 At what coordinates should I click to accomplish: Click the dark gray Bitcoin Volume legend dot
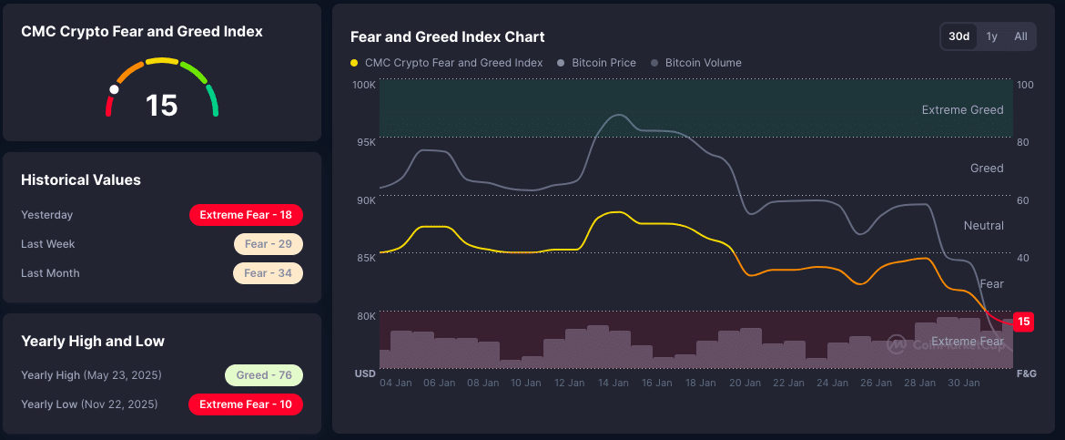tap(655, 64)
